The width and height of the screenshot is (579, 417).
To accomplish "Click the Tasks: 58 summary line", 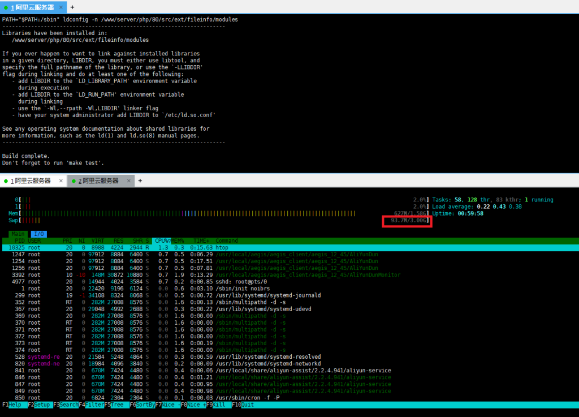I will tap(492, 200).
